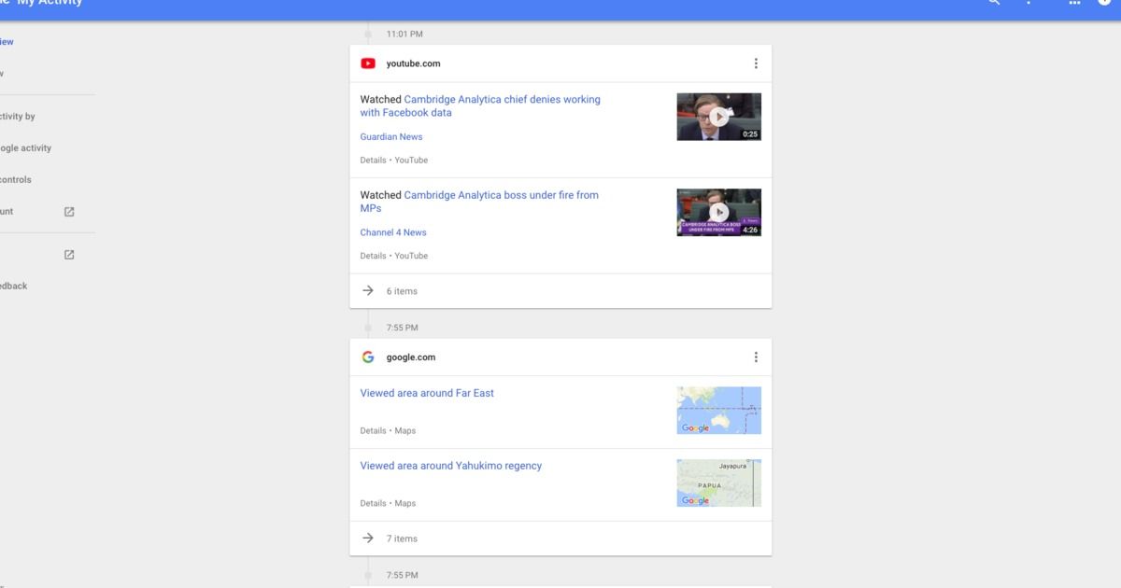
Task: Click the Yahukimo regency map thumbnail
Action: 718,483
